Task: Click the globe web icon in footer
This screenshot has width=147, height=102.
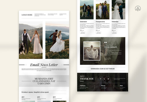Action: (x=108, y=79)
